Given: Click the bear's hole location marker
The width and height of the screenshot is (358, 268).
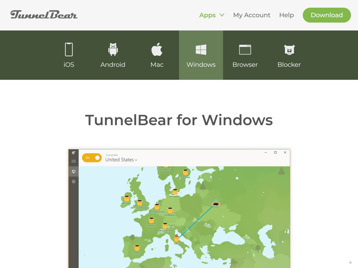Looking at the screenshot, I should click(216, 204).
